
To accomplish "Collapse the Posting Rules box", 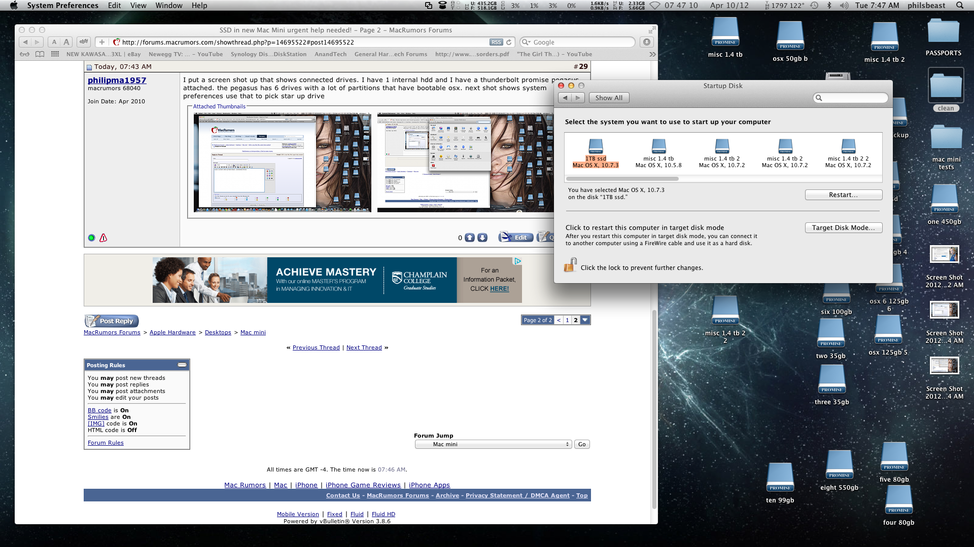I will [x=182, y=365].
